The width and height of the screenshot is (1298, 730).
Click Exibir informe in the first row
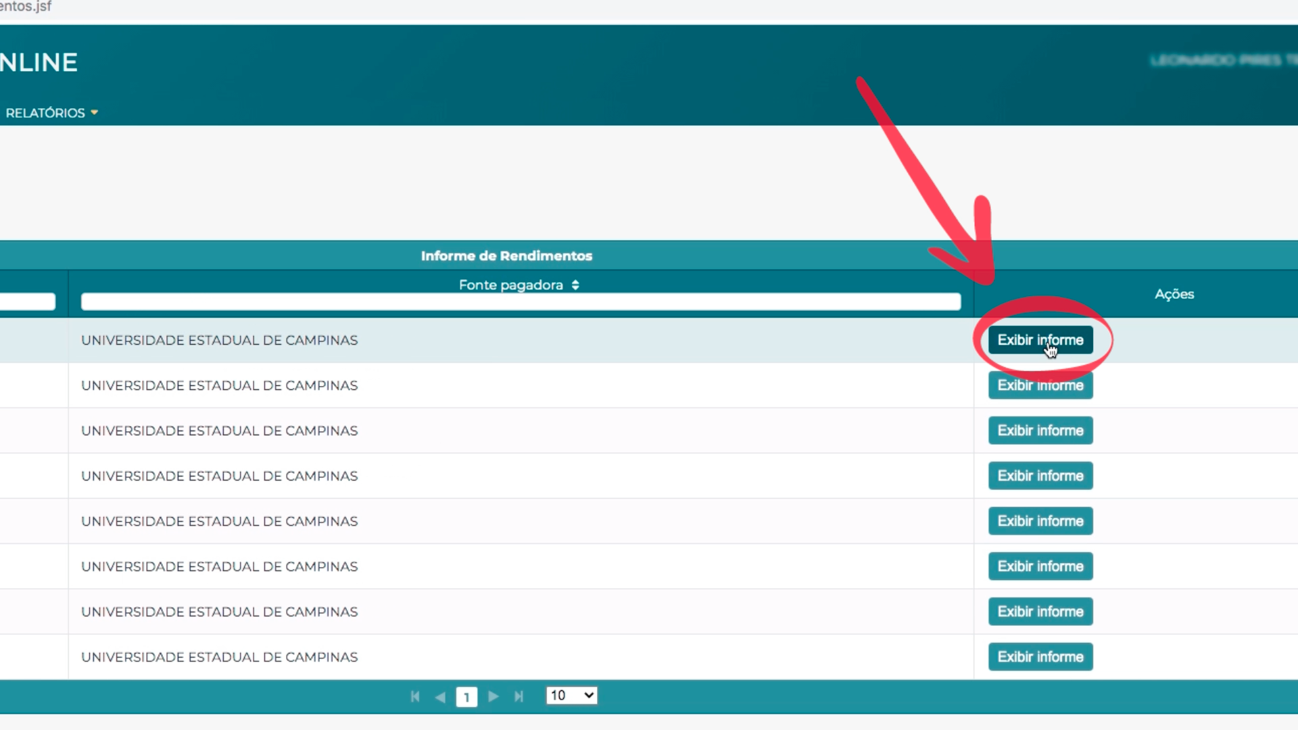click(1040, 340)
